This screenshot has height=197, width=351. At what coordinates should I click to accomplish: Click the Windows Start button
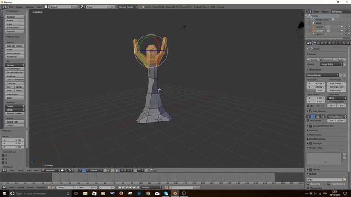coord(4,193)
